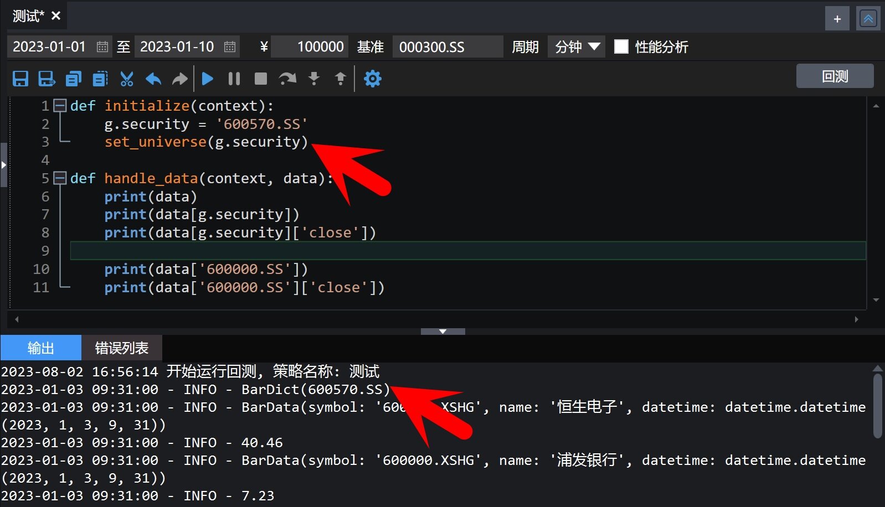Add a new tab with plus button
The height and width of the screenshot is (507, 885).
(837, 19)
